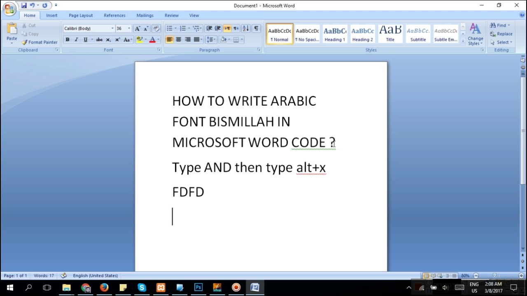The height and width of the screenshot is (296, 527).
Task: Decrease paragraph indent
Action: click(x=209, y=28)
